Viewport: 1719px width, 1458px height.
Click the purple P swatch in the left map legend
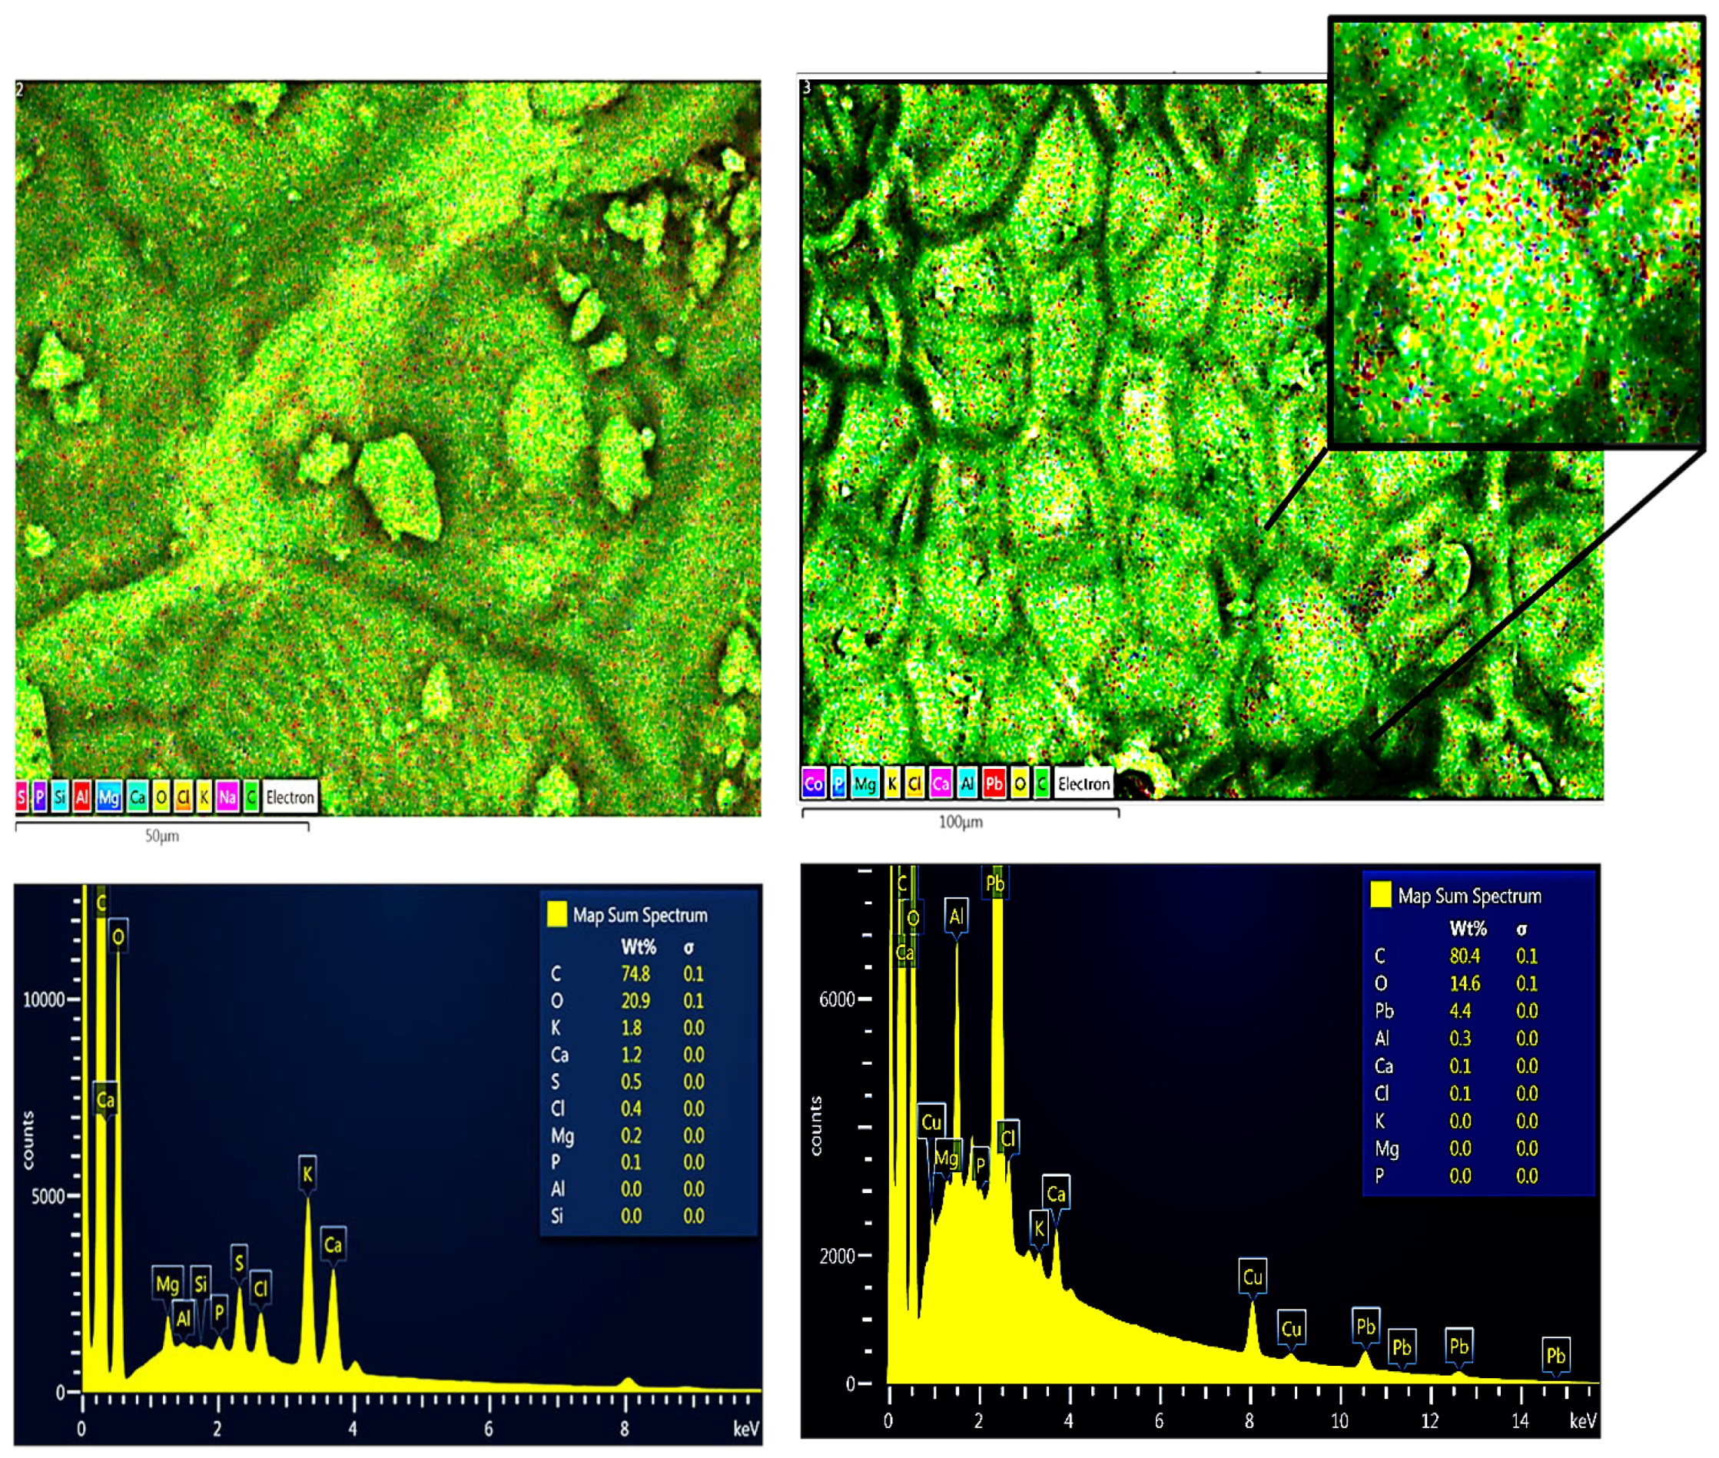point(39,797)
